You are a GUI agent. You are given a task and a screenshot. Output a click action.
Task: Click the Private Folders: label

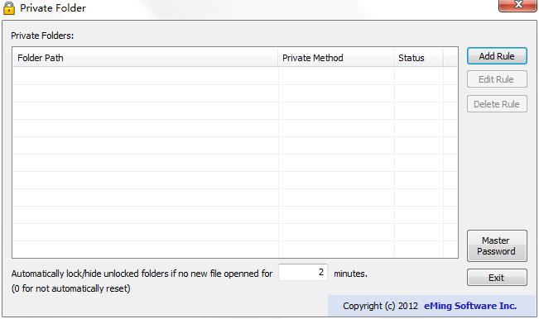click(x=42, y=36)
